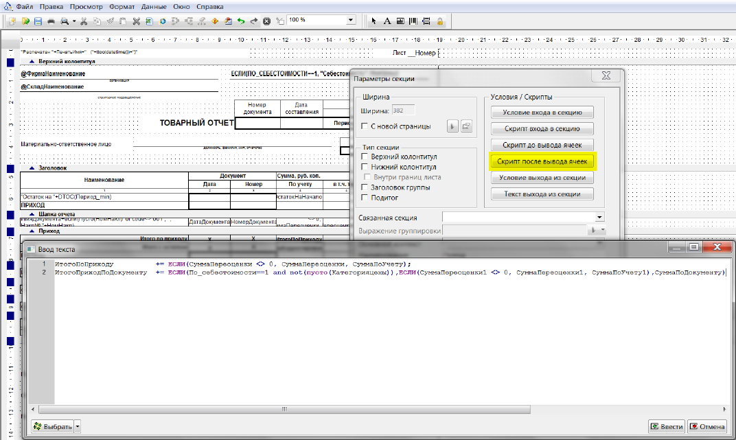Select the arrow pointer tool
The width and height of the screenshot is (736, 440).
pos(373,21)
